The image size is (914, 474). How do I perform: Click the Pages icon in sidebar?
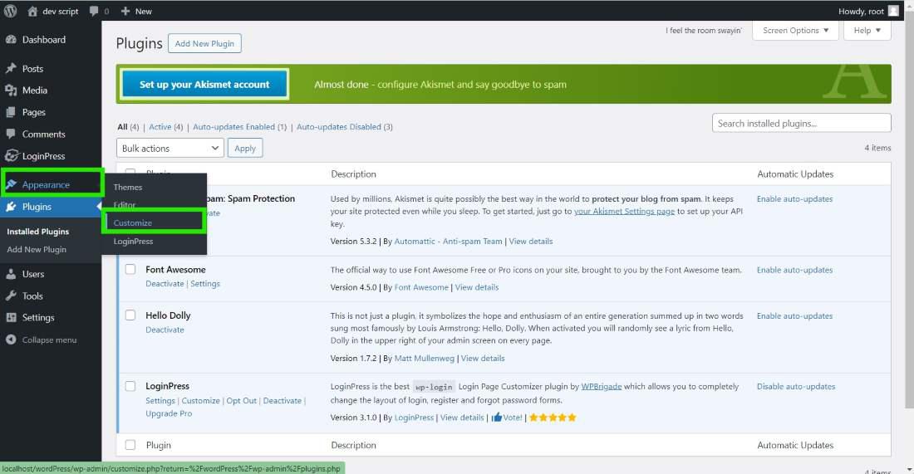click(11, 112)
